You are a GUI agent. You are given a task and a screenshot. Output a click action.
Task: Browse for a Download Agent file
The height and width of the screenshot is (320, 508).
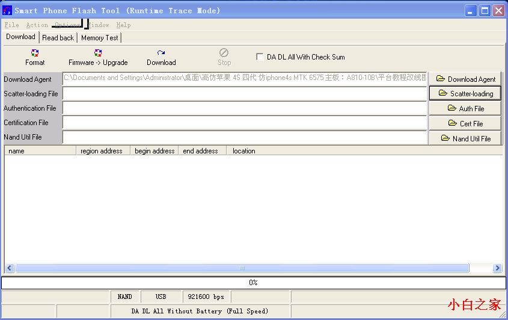click(465, 79)
